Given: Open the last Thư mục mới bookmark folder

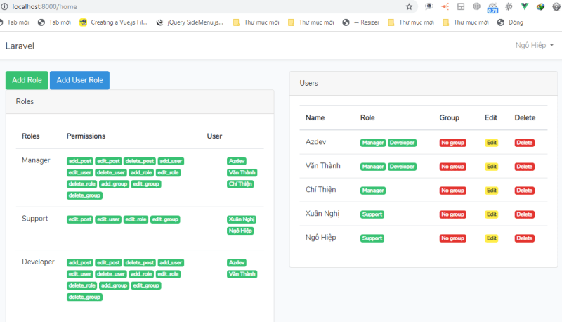Looking at the screenshot, I should click(x=466, y=22).
